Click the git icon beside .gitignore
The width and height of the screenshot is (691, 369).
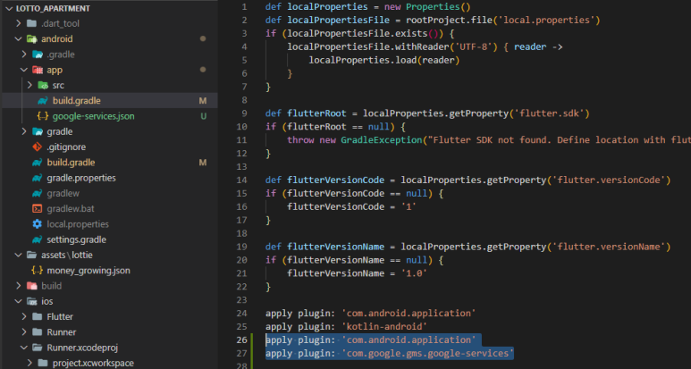(x=38, y=147)
